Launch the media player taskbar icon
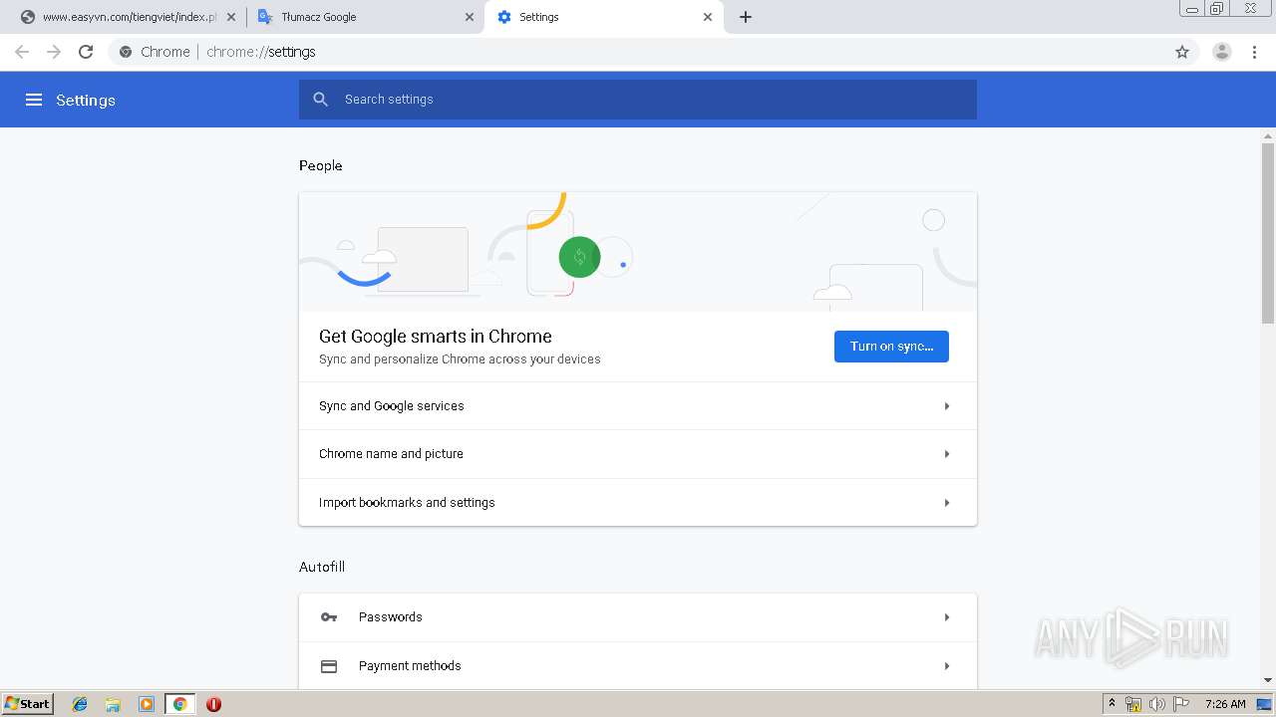This screenshot has height=717, width=1276. click(x=147, y=704)
